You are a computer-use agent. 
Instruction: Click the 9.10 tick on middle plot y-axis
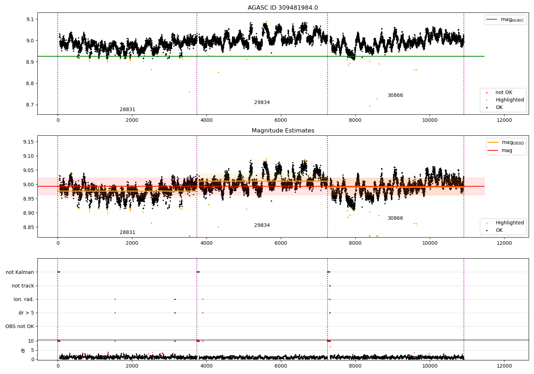(28, 156)
